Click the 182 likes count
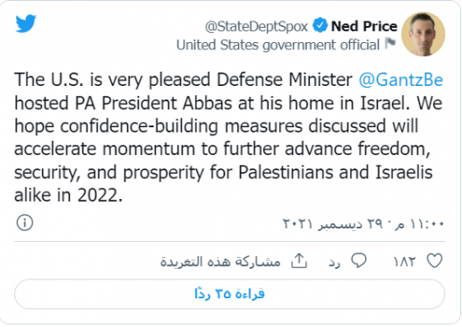462x327 pixels. pyautogui.click(x=404, y=262)
